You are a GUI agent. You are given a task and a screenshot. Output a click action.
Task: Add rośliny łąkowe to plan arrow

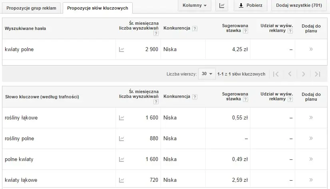tap(311, 117)
